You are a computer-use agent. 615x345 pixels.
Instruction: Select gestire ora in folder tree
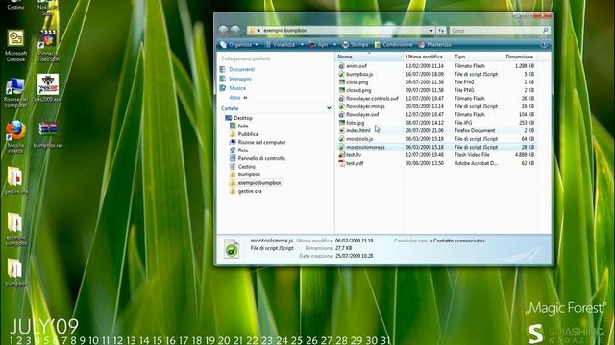tap(250, 191)
